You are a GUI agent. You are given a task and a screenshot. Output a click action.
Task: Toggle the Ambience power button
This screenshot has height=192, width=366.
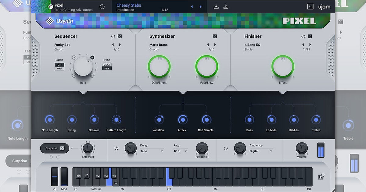click(x=226, y=148)
